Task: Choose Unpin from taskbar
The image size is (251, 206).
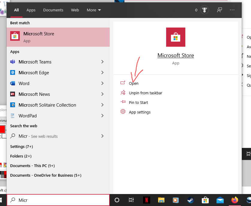Action: click(x=145, y=93)
